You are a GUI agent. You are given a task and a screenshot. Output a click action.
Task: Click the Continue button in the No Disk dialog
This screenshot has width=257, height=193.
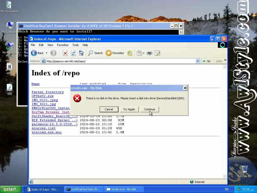pos(150,109)
